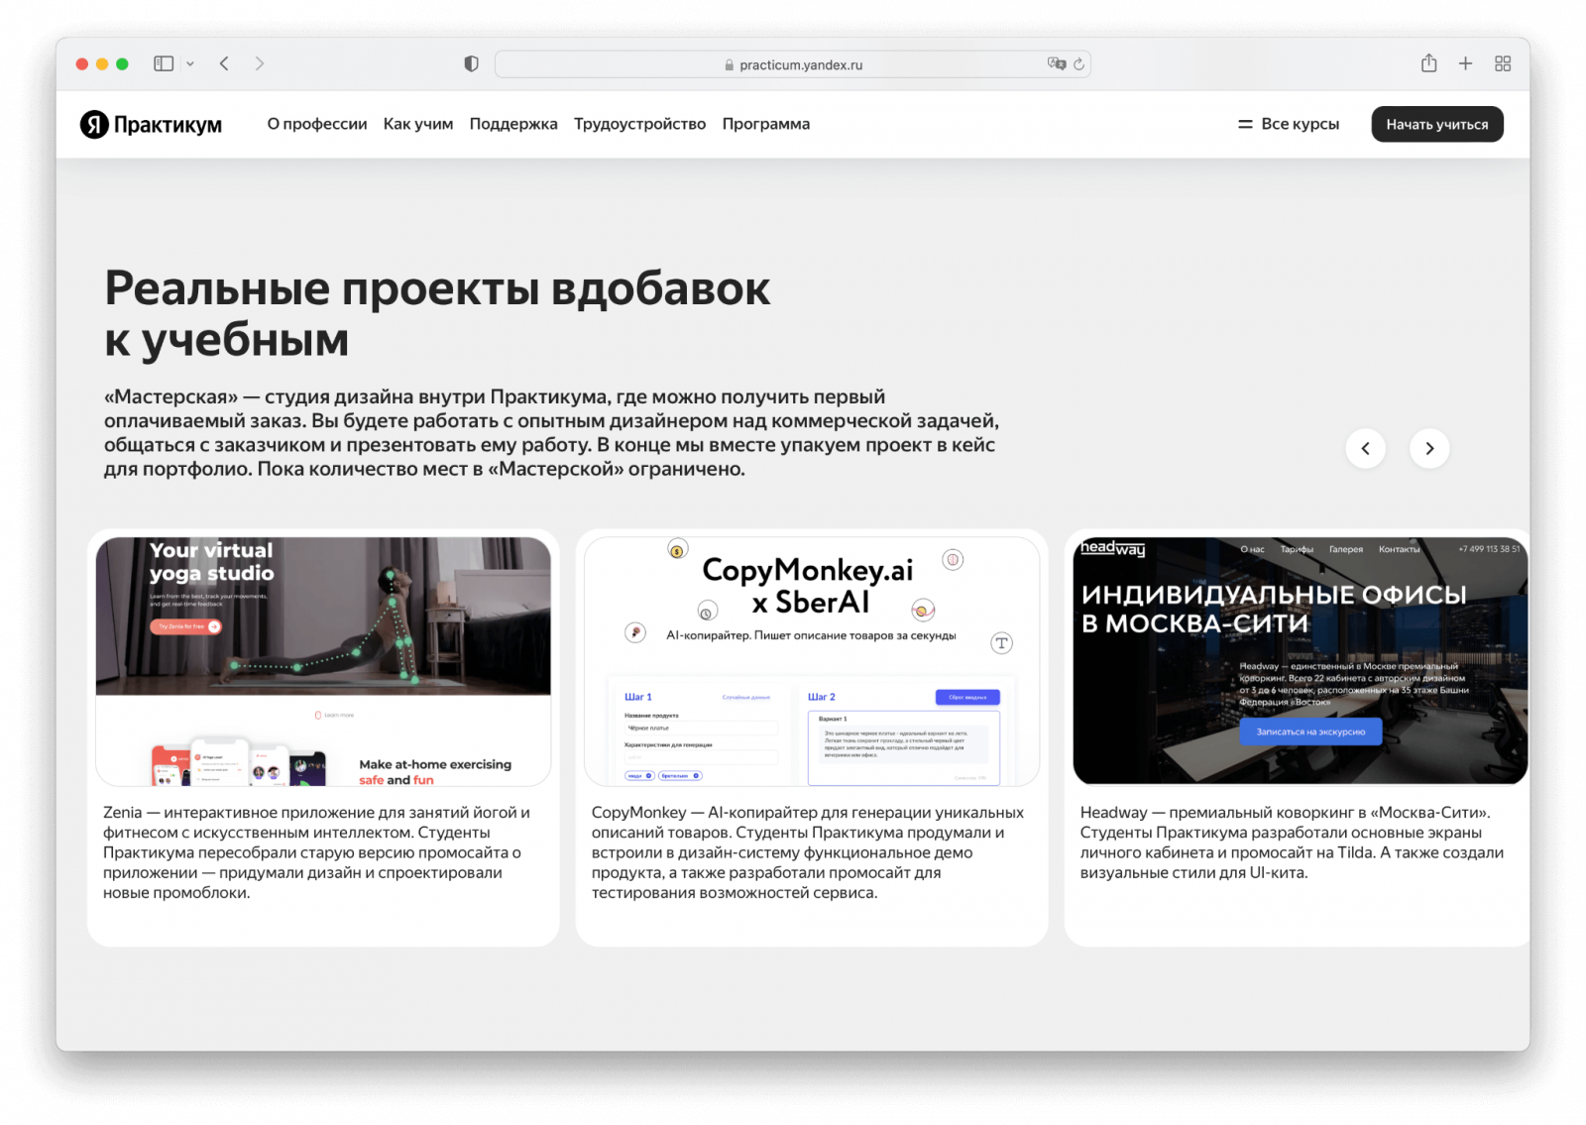This screenshot has width=1586, height=1125.
Task: Click Шаг 2 label in CopyMonkey thumbnail
Action: [x=822, y=697]
